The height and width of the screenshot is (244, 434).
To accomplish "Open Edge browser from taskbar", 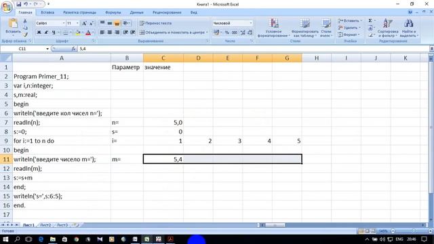I will point(41,239).
